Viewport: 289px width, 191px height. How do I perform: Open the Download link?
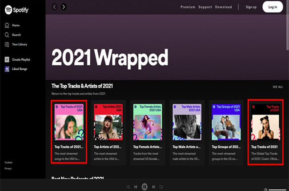click(x=223, y=7)
